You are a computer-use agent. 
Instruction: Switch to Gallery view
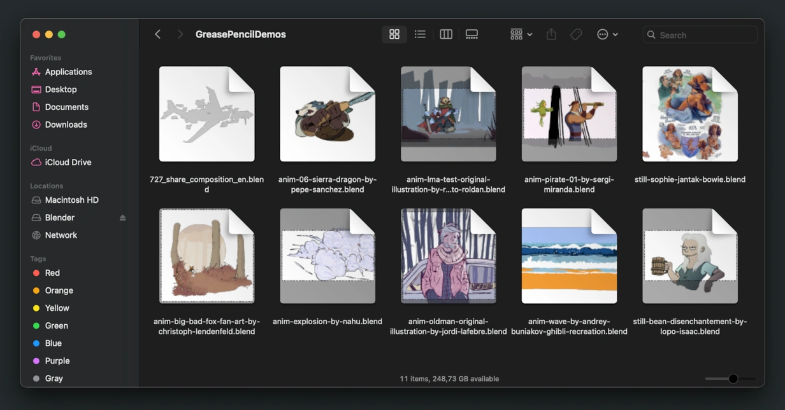point(472,34)
